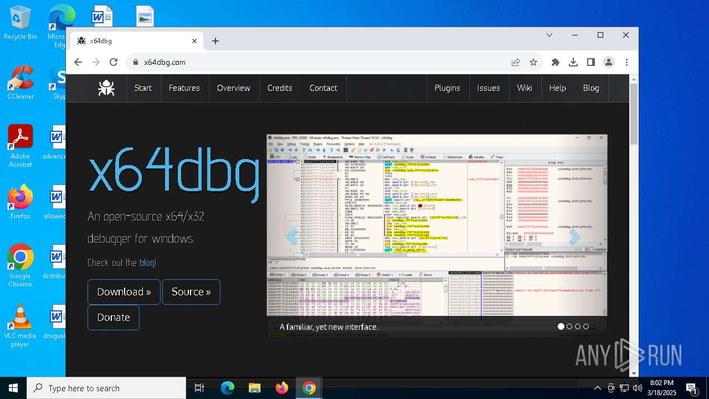Open the Wiki nav link

point(525,88)
